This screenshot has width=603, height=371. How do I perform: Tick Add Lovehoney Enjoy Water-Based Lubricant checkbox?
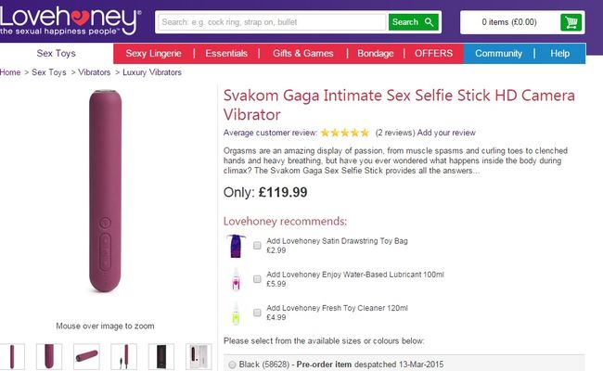(257, 279)
